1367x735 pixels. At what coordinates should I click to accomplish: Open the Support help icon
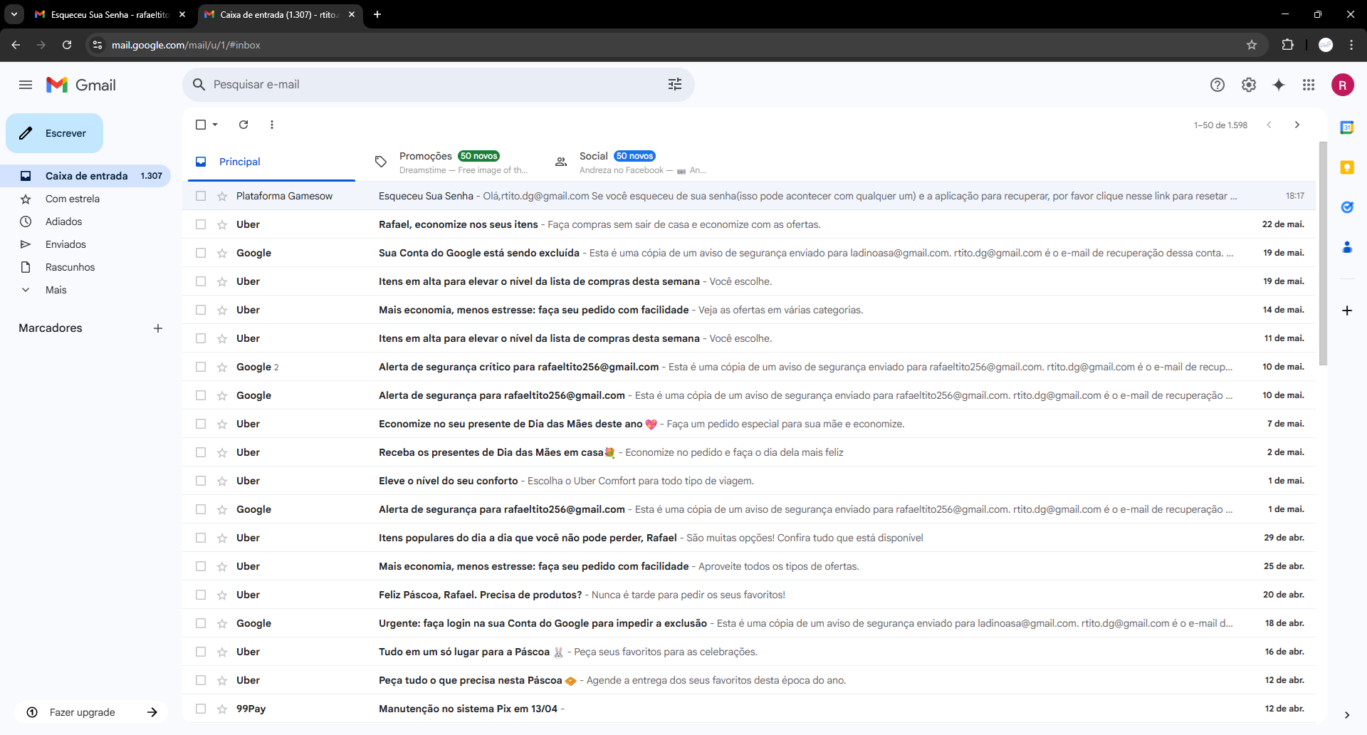click(x=1217, y=85)
